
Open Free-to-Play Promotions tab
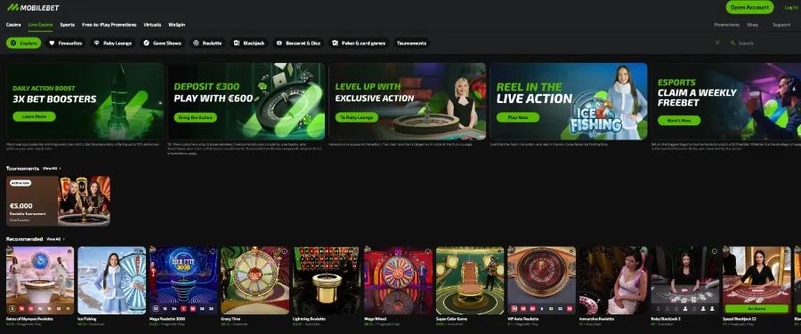pos(109,25)
